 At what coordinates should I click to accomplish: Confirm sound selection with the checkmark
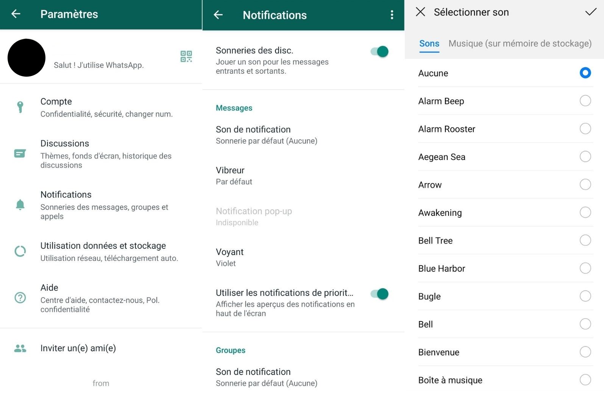click(591, 12)
